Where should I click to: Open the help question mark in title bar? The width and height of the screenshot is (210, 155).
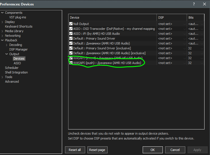(194, 4)
